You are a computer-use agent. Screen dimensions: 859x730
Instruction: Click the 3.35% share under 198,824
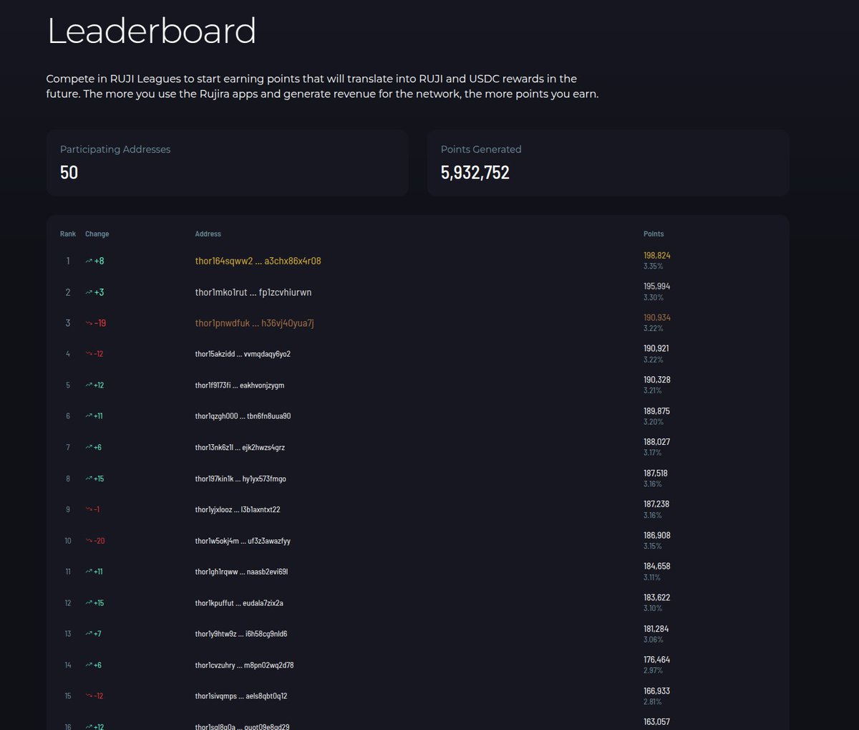point(654,266)
